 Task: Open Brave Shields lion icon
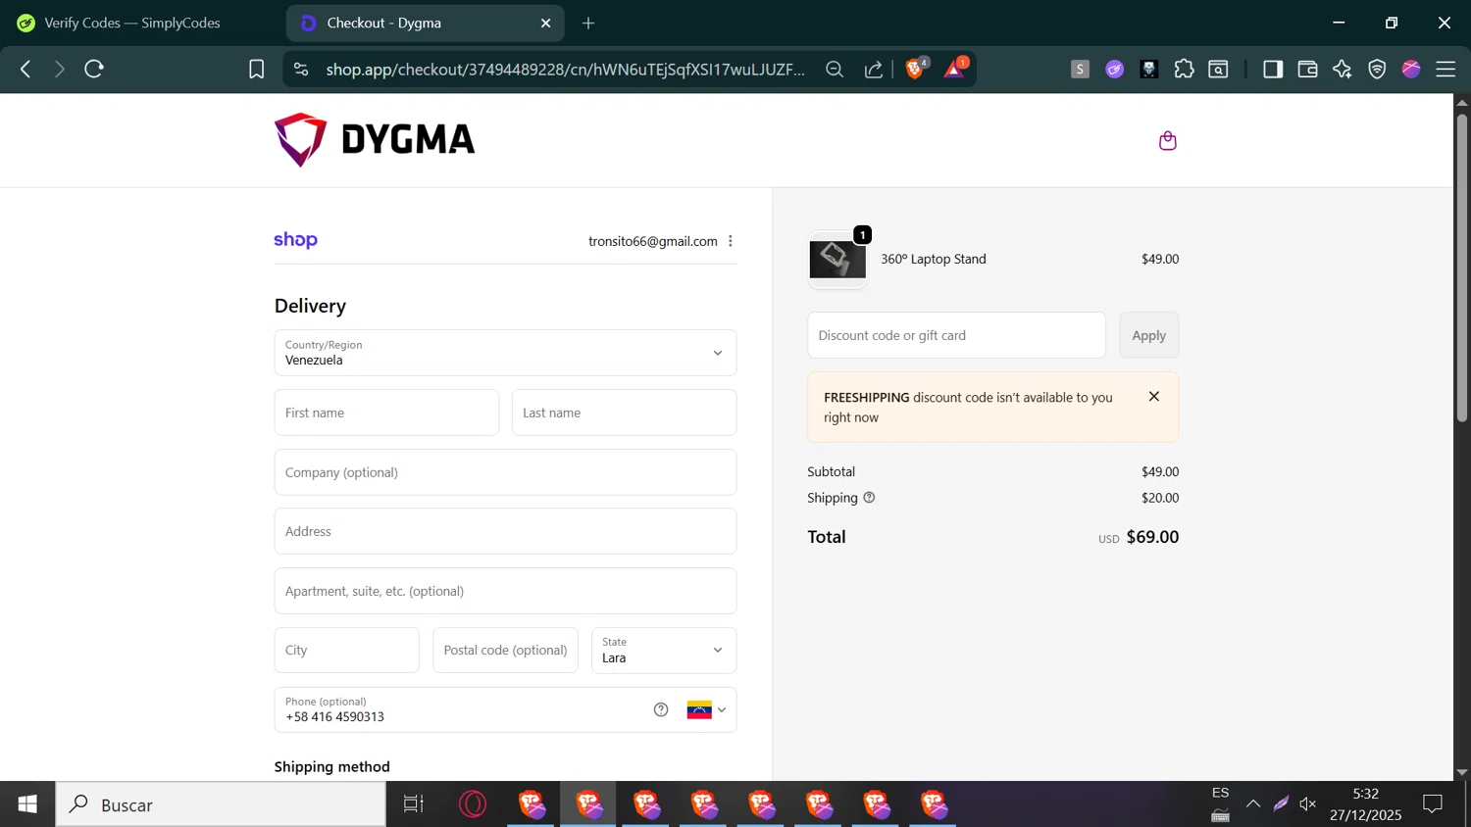click(x=915, y=69)
